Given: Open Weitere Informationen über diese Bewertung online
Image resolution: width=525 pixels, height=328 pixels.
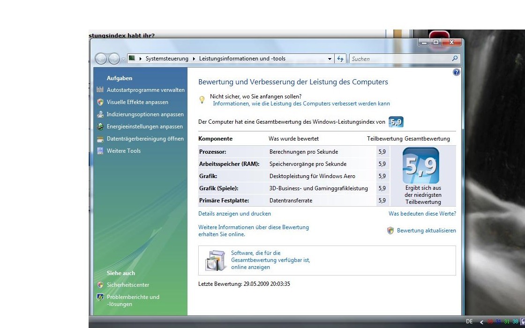Looking at the screenshot, I should point(254,231).
